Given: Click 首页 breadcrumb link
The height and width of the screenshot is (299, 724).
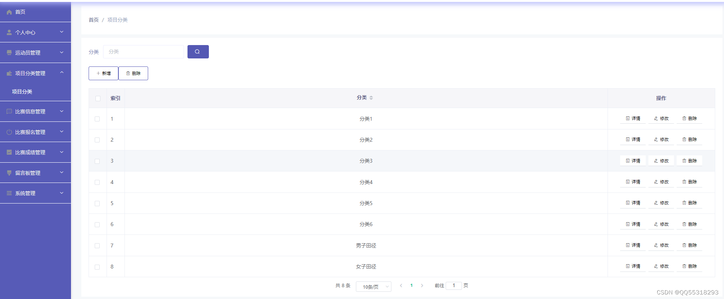Looking at the screenshot, I should click(94, 20).
